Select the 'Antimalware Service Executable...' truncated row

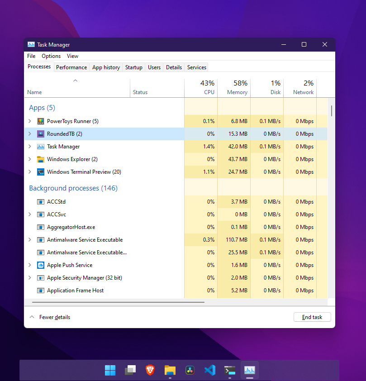tap(176, 252)
